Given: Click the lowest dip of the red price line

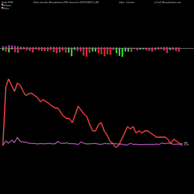Looking at the screenshot, I should pos(116,147).
